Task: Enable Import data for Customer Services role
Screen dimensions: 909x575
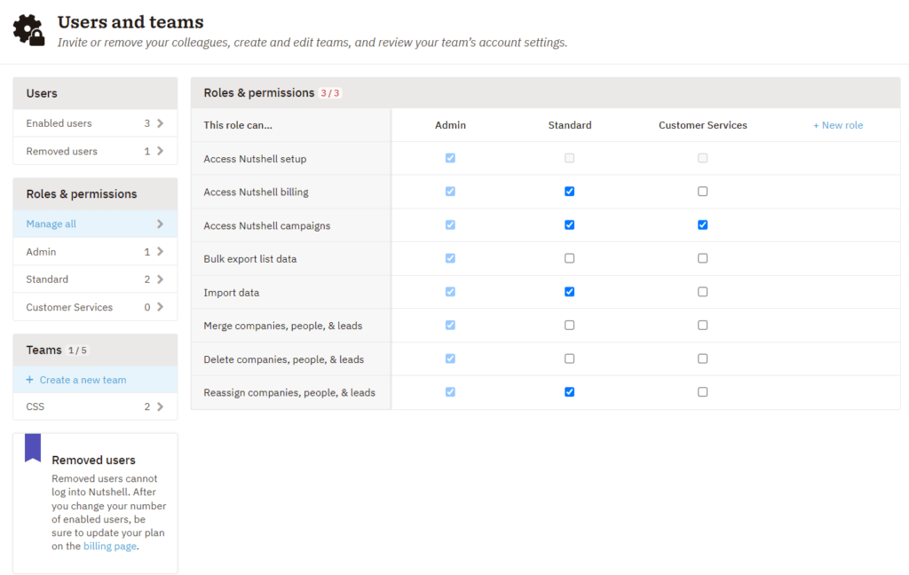Action: [x=702, y=291]
